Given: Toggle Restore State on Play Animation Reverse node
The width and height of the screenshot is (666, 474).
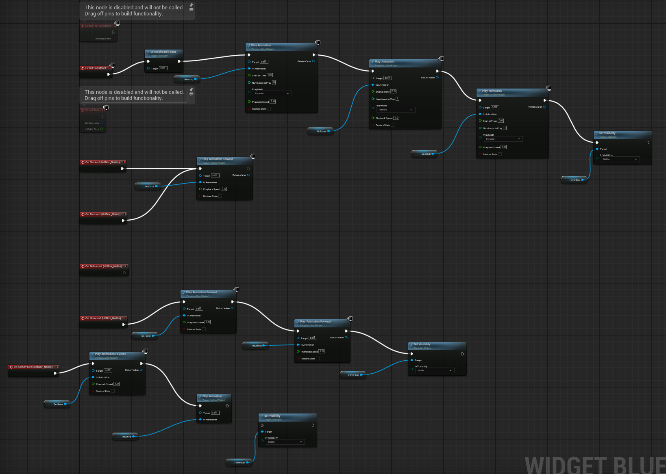Looking at the screenshot, I should pos(113,391).
